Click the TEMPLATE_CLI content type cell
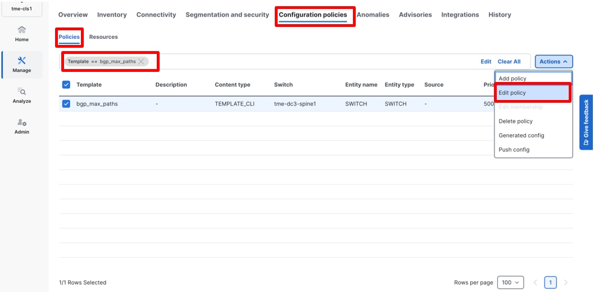The height and width of the screenshot is (292, 594). pyautogui.click(x=234, y=103)
